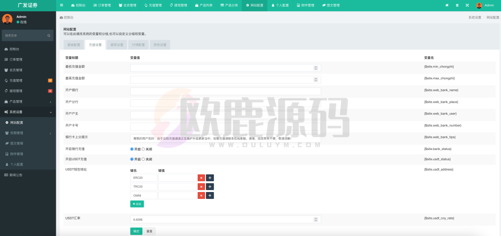Image resolution: width=501 pixels, height=236 pixels.
Task: Click into the 开户卡号 input field
Action: (x=226, y=127)
